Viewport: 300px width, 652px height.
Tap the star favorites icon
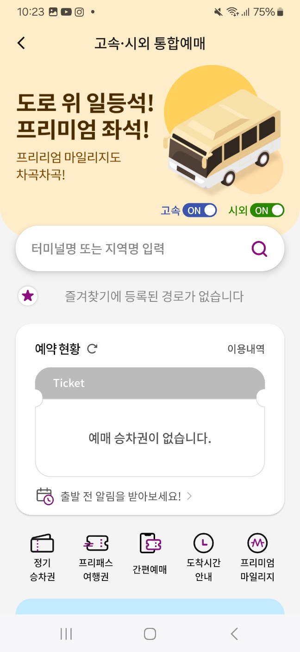[28, 296]
